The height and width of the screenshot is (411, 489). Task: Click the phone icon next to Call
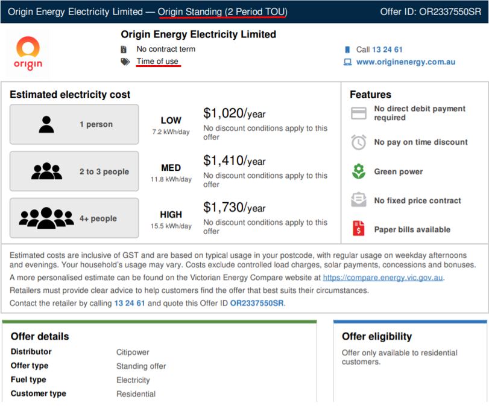point(347,50)
